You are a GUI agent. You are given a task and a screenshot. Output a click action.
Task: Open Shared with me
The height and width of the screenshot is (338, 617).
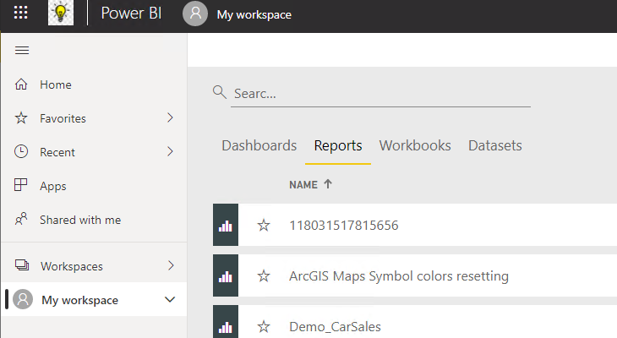tap(80, 220)
